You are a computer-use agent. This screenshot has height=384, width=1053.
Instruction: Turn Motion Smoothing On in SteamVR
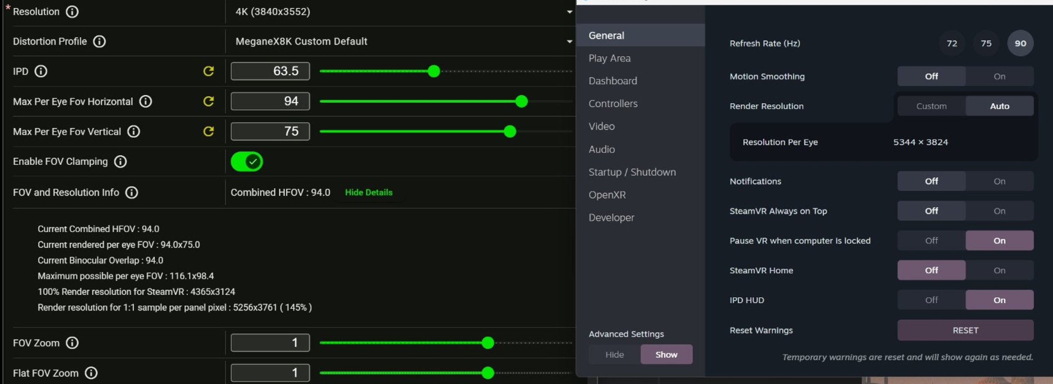coord(999,76)
